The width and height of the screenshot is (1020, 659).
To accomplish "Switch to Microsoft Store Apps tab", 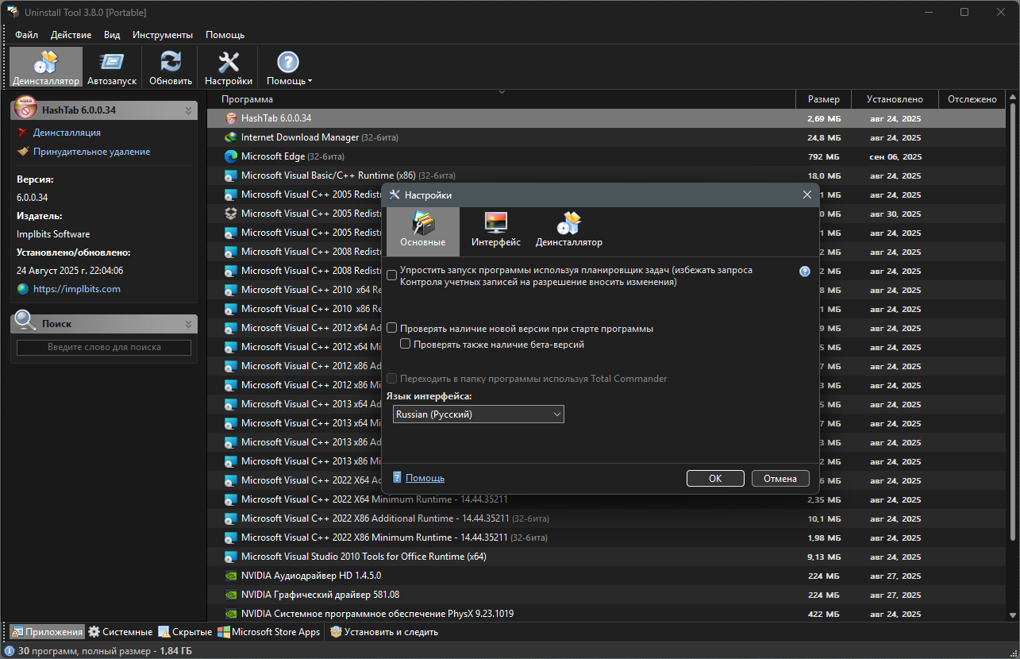I will 270,632.
